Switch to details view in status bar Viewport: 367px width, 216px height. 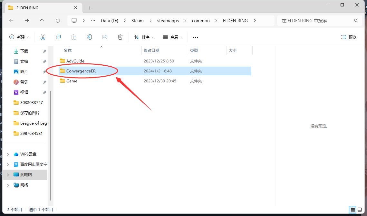(353, 210)
